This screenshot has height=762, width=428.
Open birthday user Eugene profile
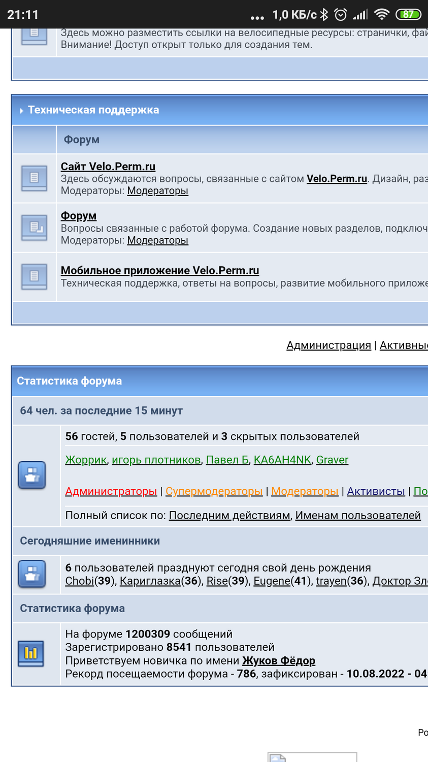(x=272, y=581)
